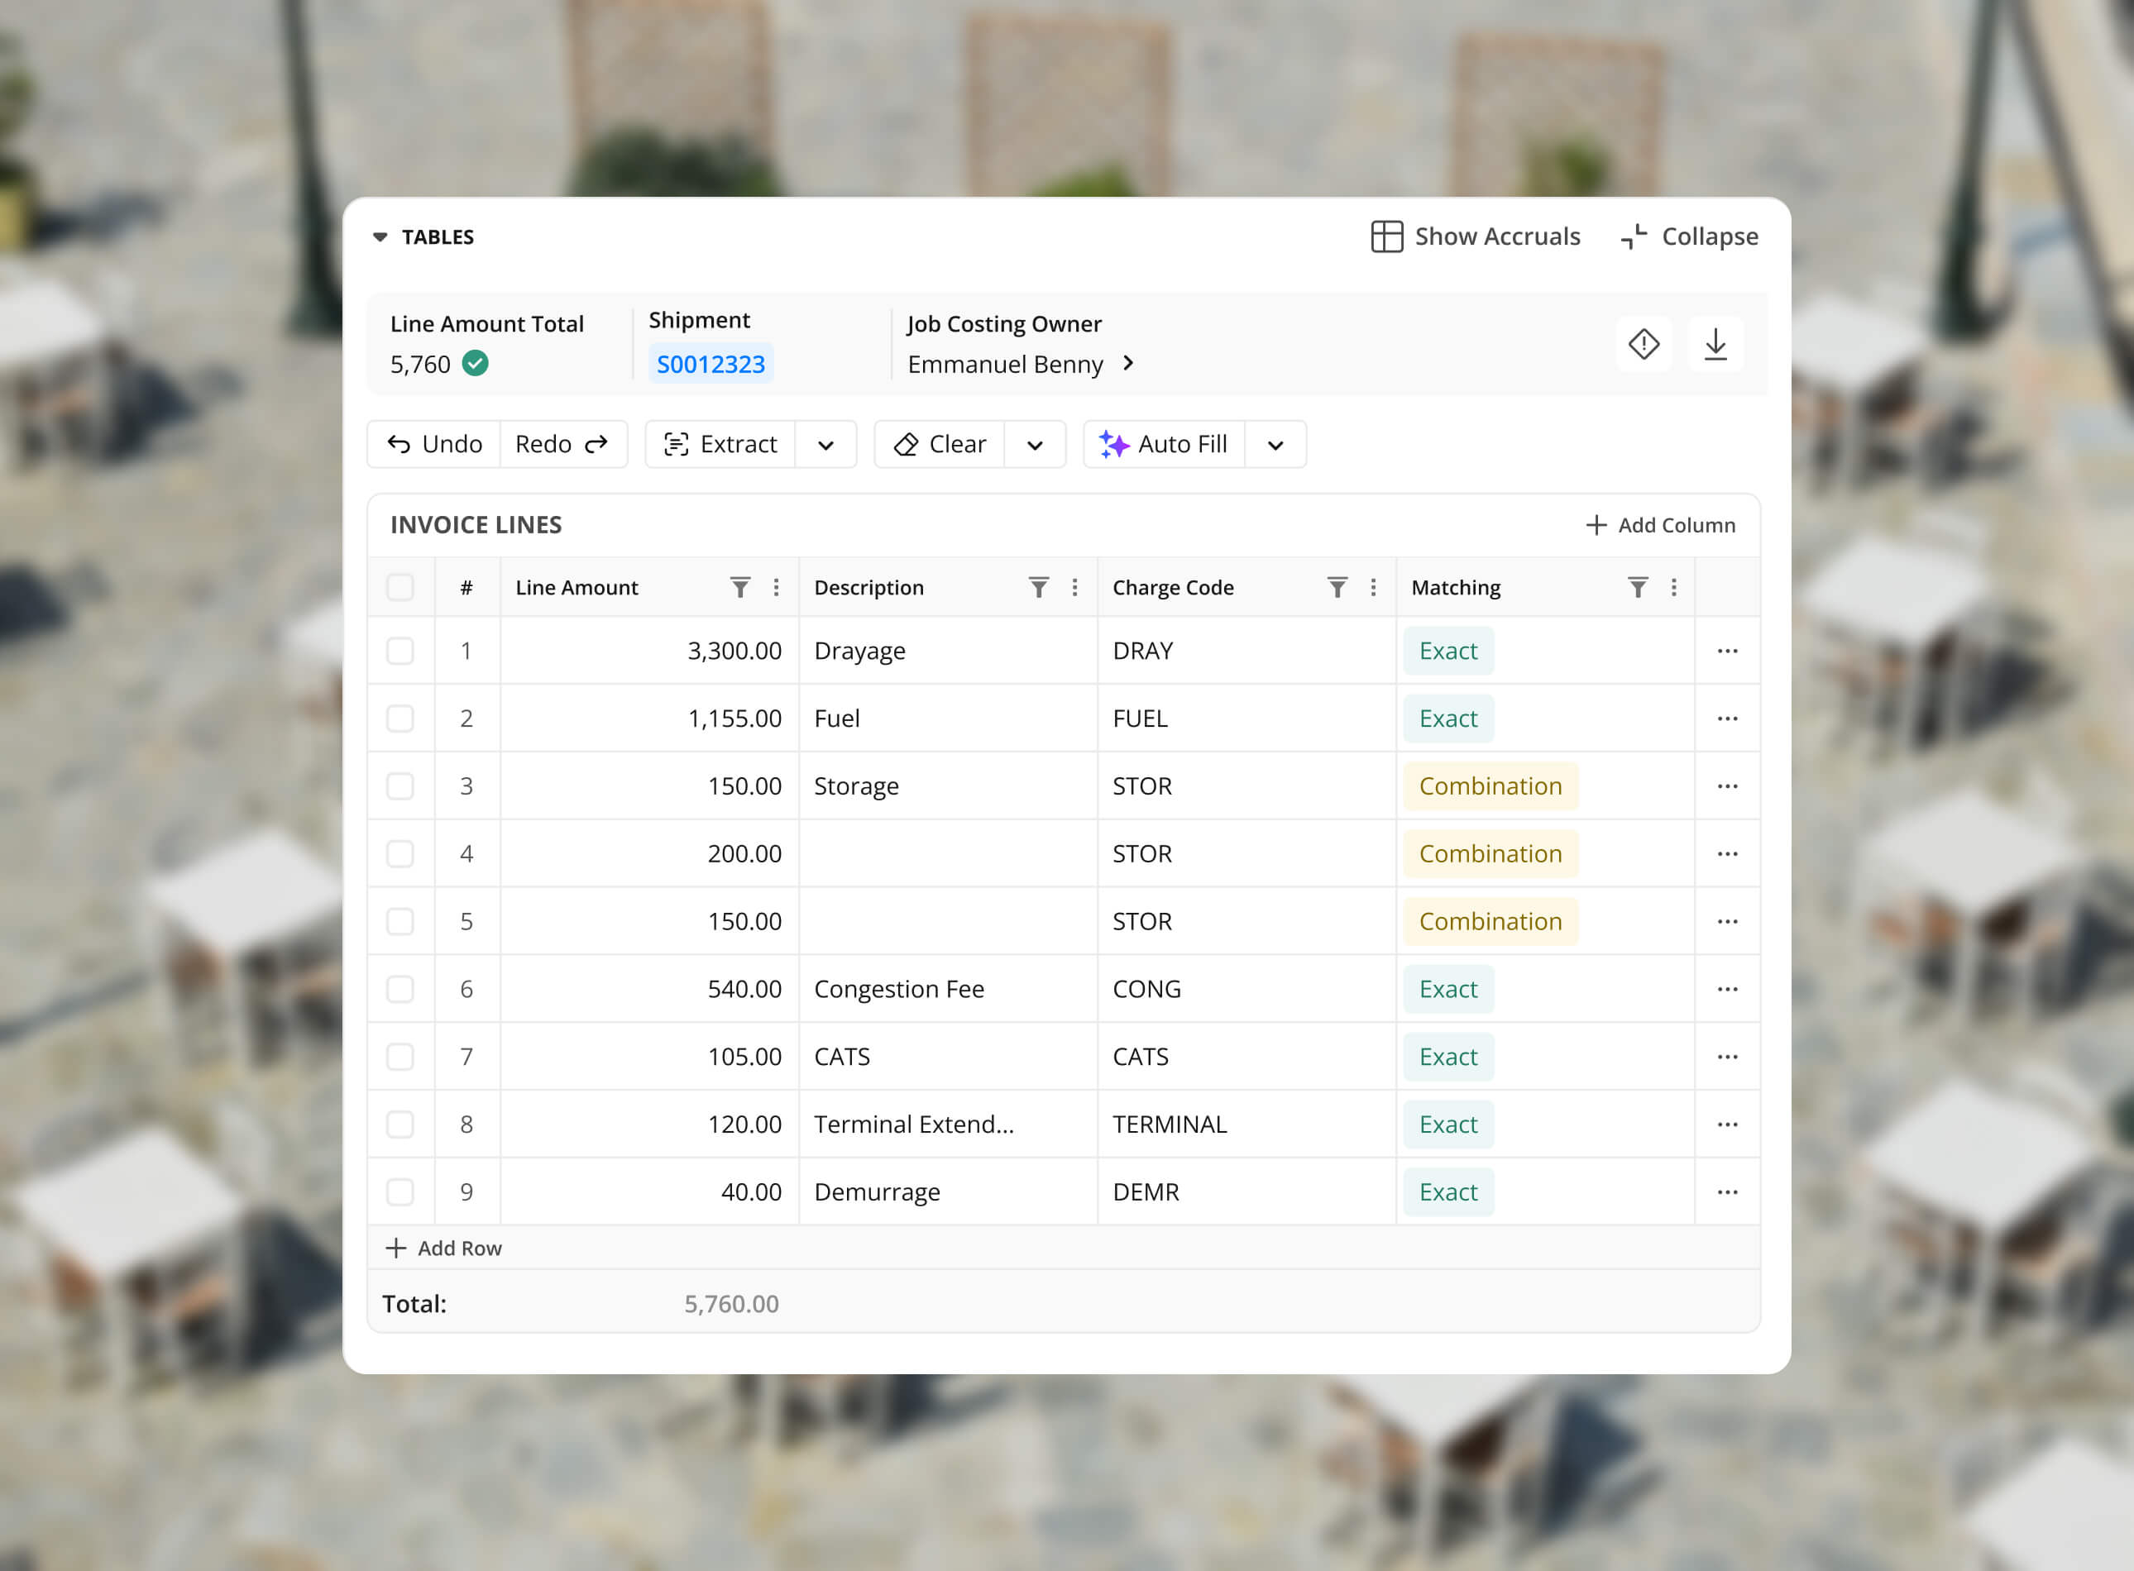Click the download icon in summary bar

1715,344
